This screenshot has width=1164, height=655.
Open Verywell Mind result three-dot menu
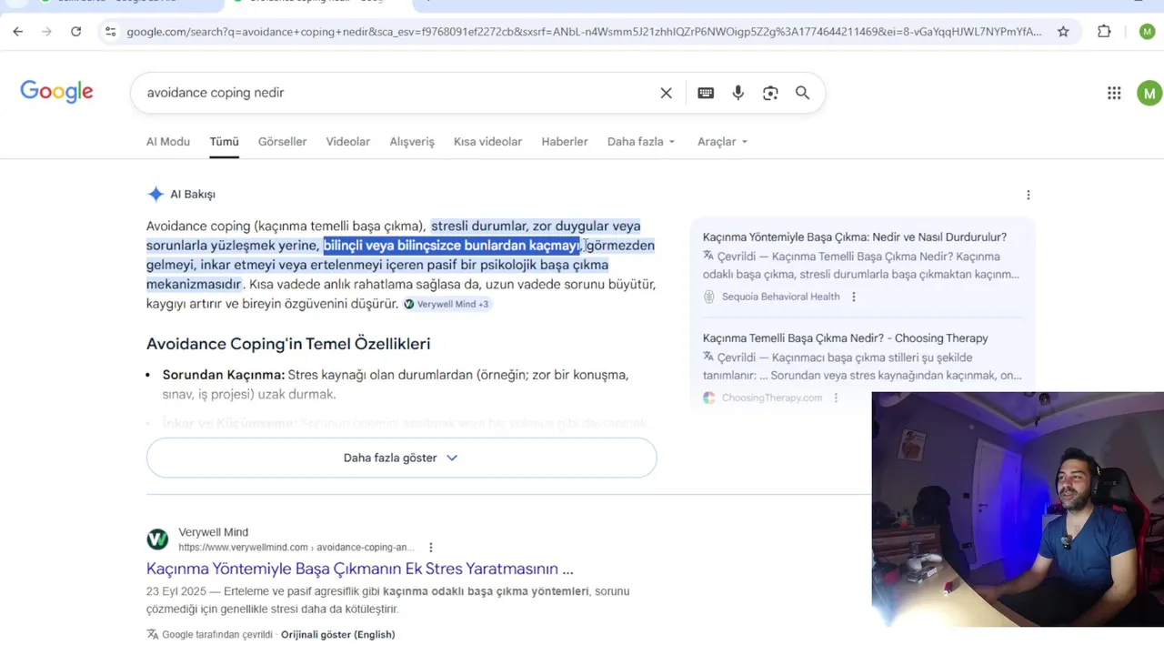[x=431, y=548]
